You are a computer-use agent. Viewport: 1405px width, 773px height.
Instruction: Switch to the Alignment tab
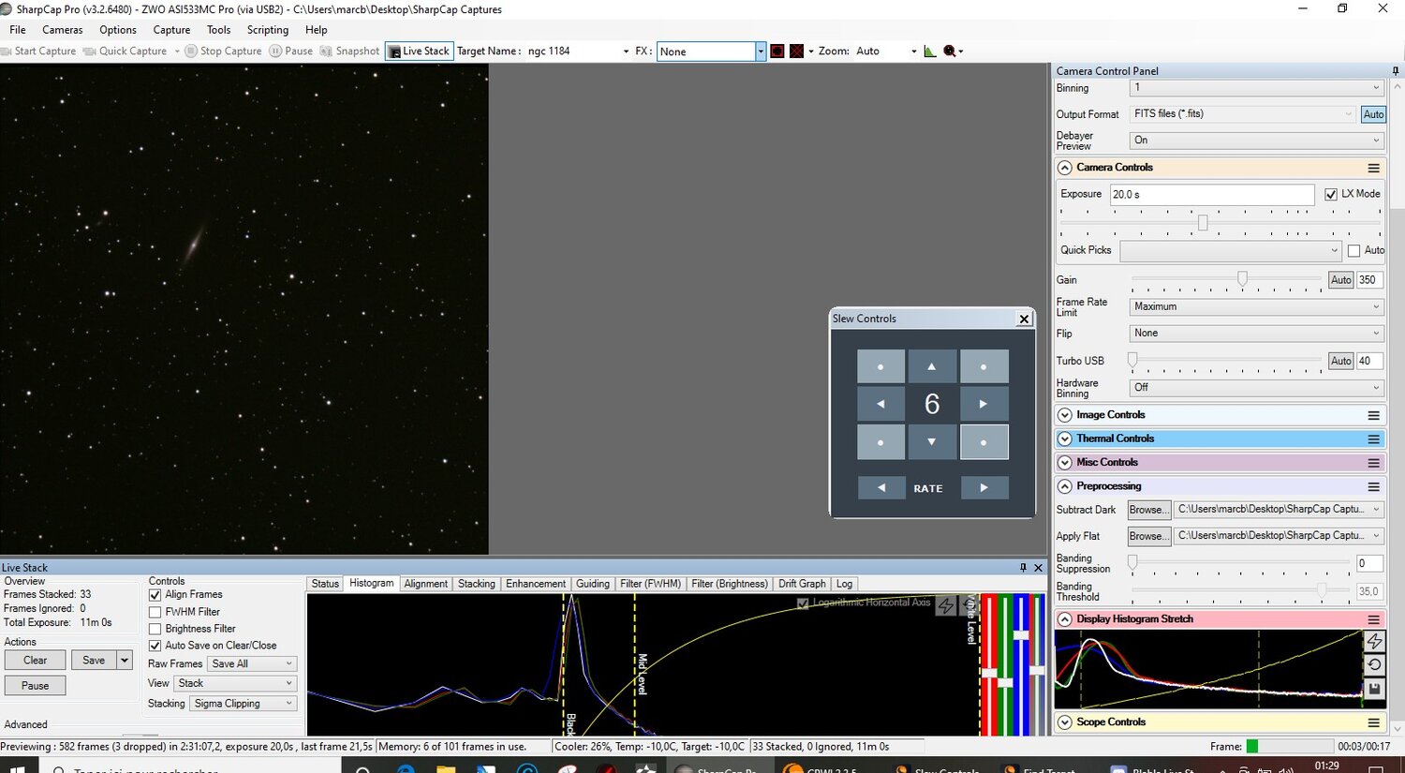pyautogui.click(x=425, y=584)
